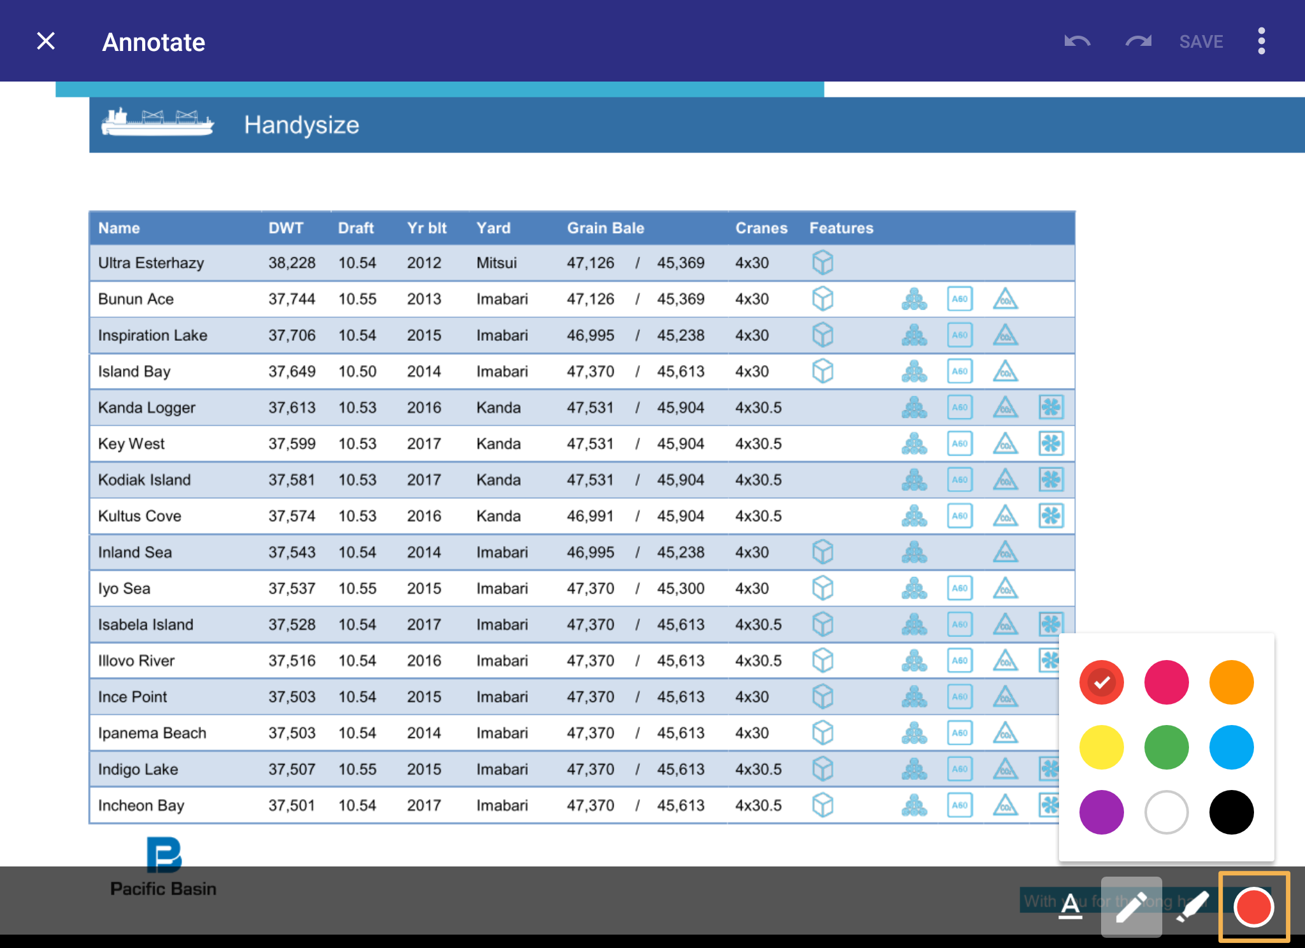Choose the green color swatch
1305x948 pixels.
click(x=1167, y=747)
